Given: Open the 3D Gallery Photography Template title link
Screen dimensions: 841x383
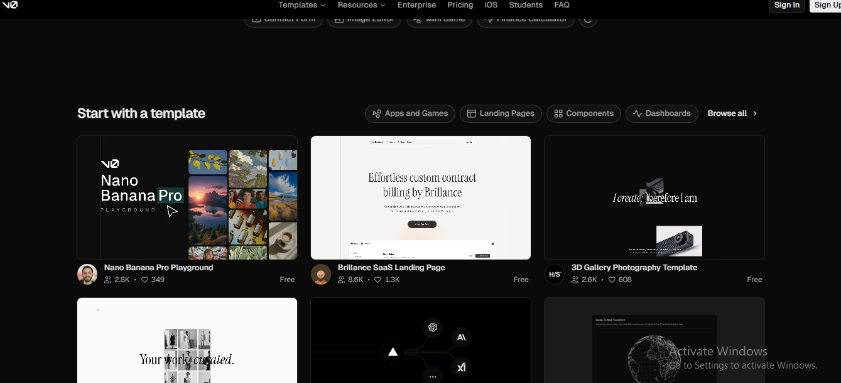Looking at the screenshot, I should pyautogui.click(x=634, y=268).
